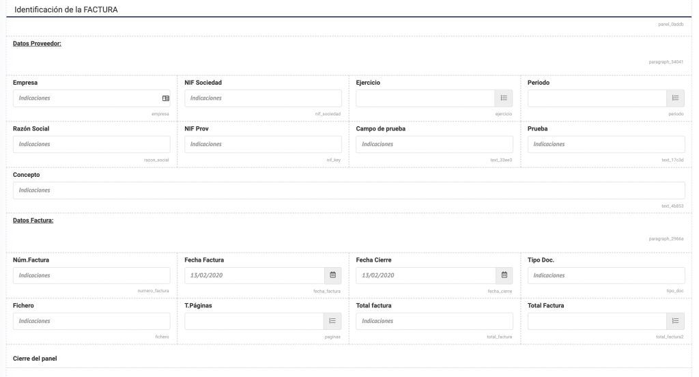Click the NIF Sociedad input field
The image size is (699, 377).
[x=263, y=98]
